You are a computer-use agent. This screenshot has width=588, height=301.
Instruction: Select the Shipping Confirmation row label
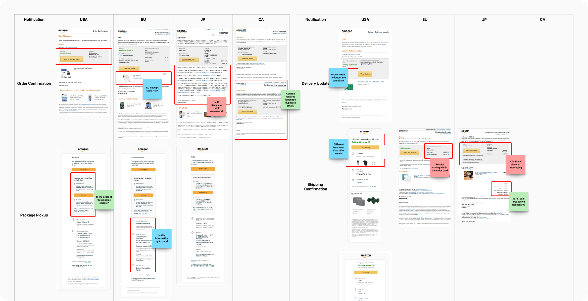[x=316, y=187]
